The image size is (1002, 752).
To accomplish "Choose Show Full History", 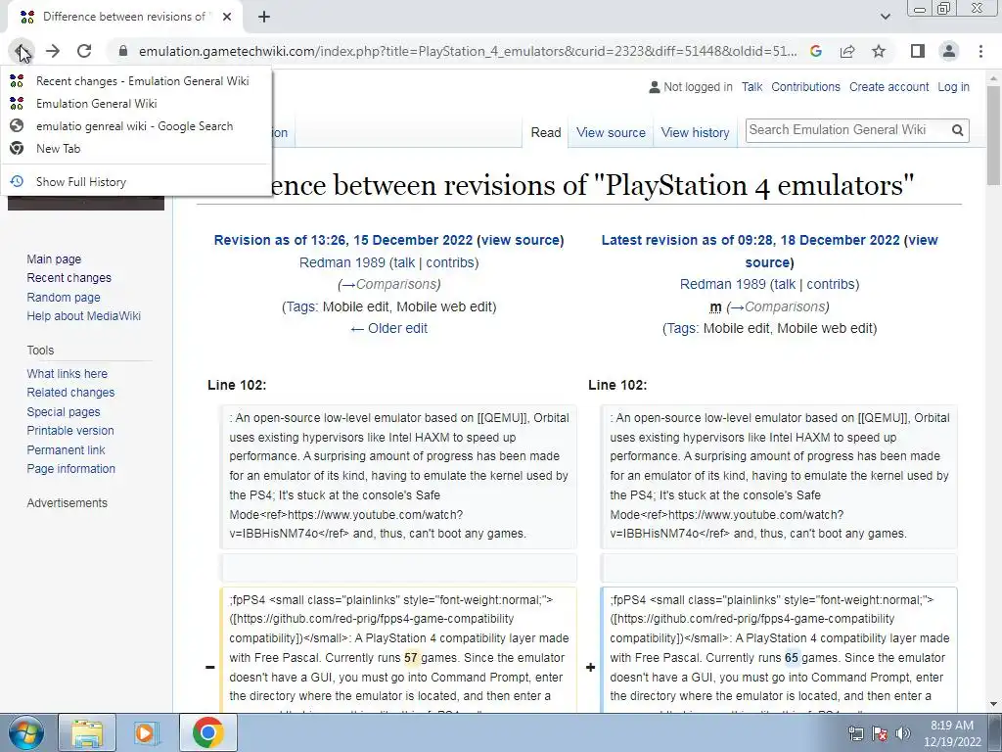I will click(x=136, y=181).
